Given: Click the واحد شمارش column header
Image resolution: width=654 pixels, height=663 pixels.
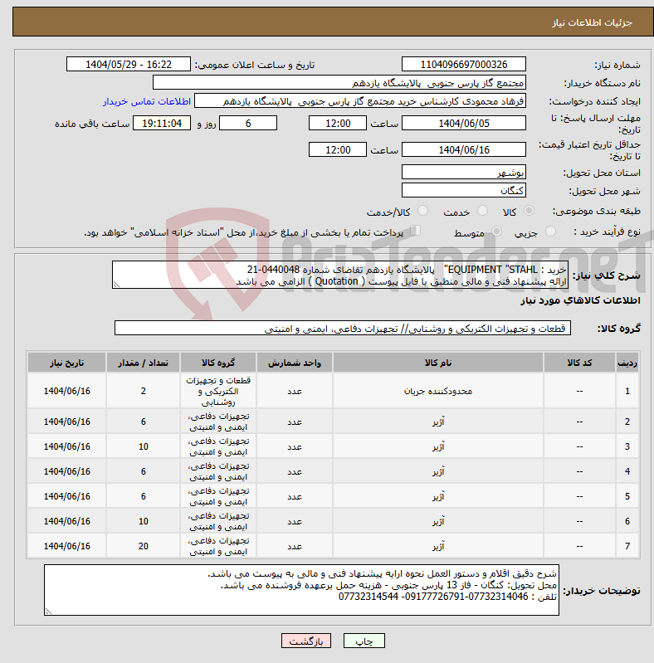Looking at the screenshot, I should coord(295,363).
